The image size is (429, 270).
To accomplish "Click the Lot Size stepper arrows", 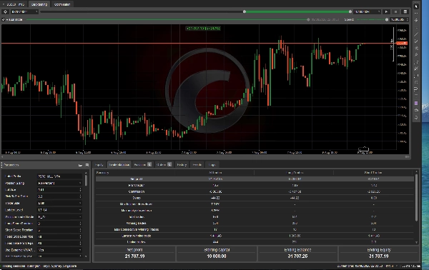I will point(80,190).
